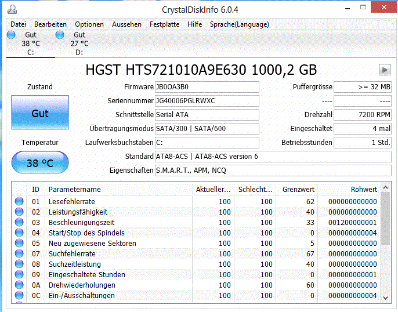Click Grenzwert value 62 for Lesefehlerrate
Image resolution: width=398 pixels, height=312 pixels.
click(310, 202)
